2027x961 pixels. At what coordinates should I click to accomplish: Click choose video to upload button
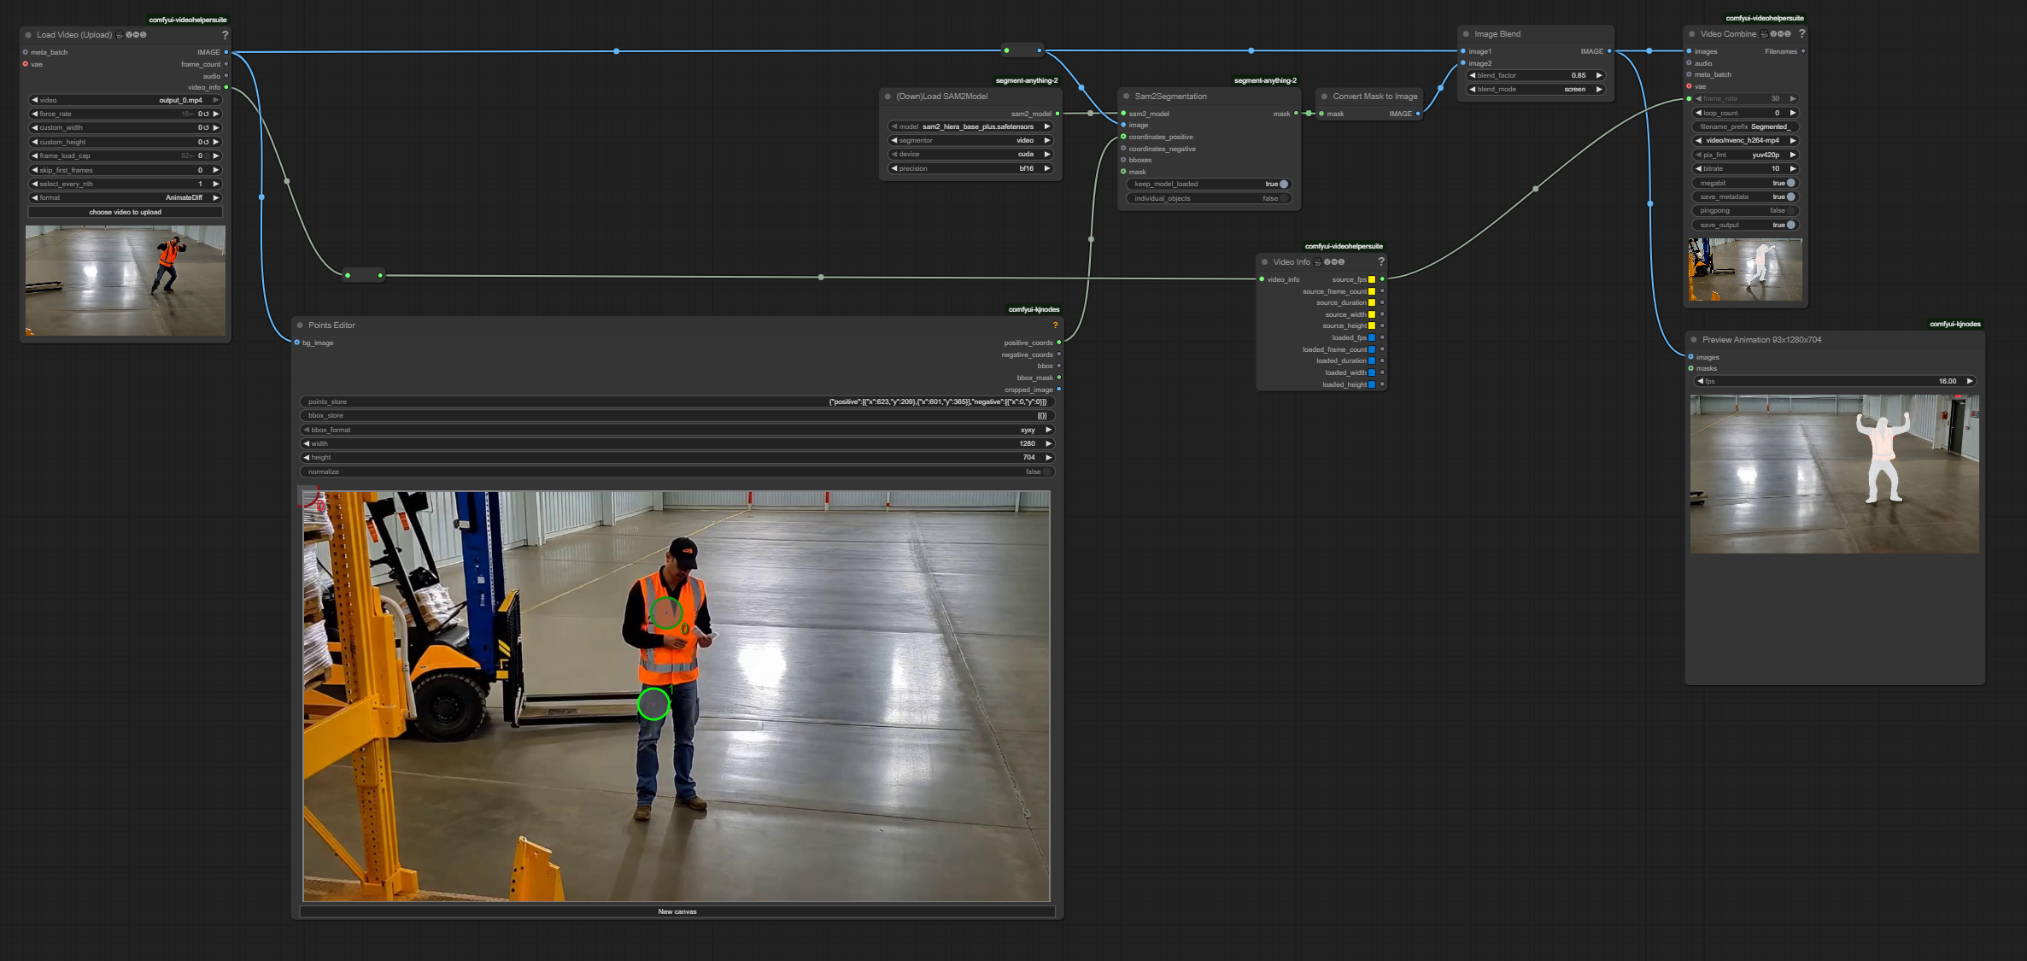point(125,212)
